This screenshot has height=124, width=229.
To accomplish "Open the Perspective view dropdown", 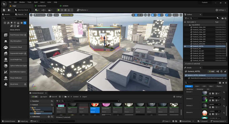I will click(40, 15).
